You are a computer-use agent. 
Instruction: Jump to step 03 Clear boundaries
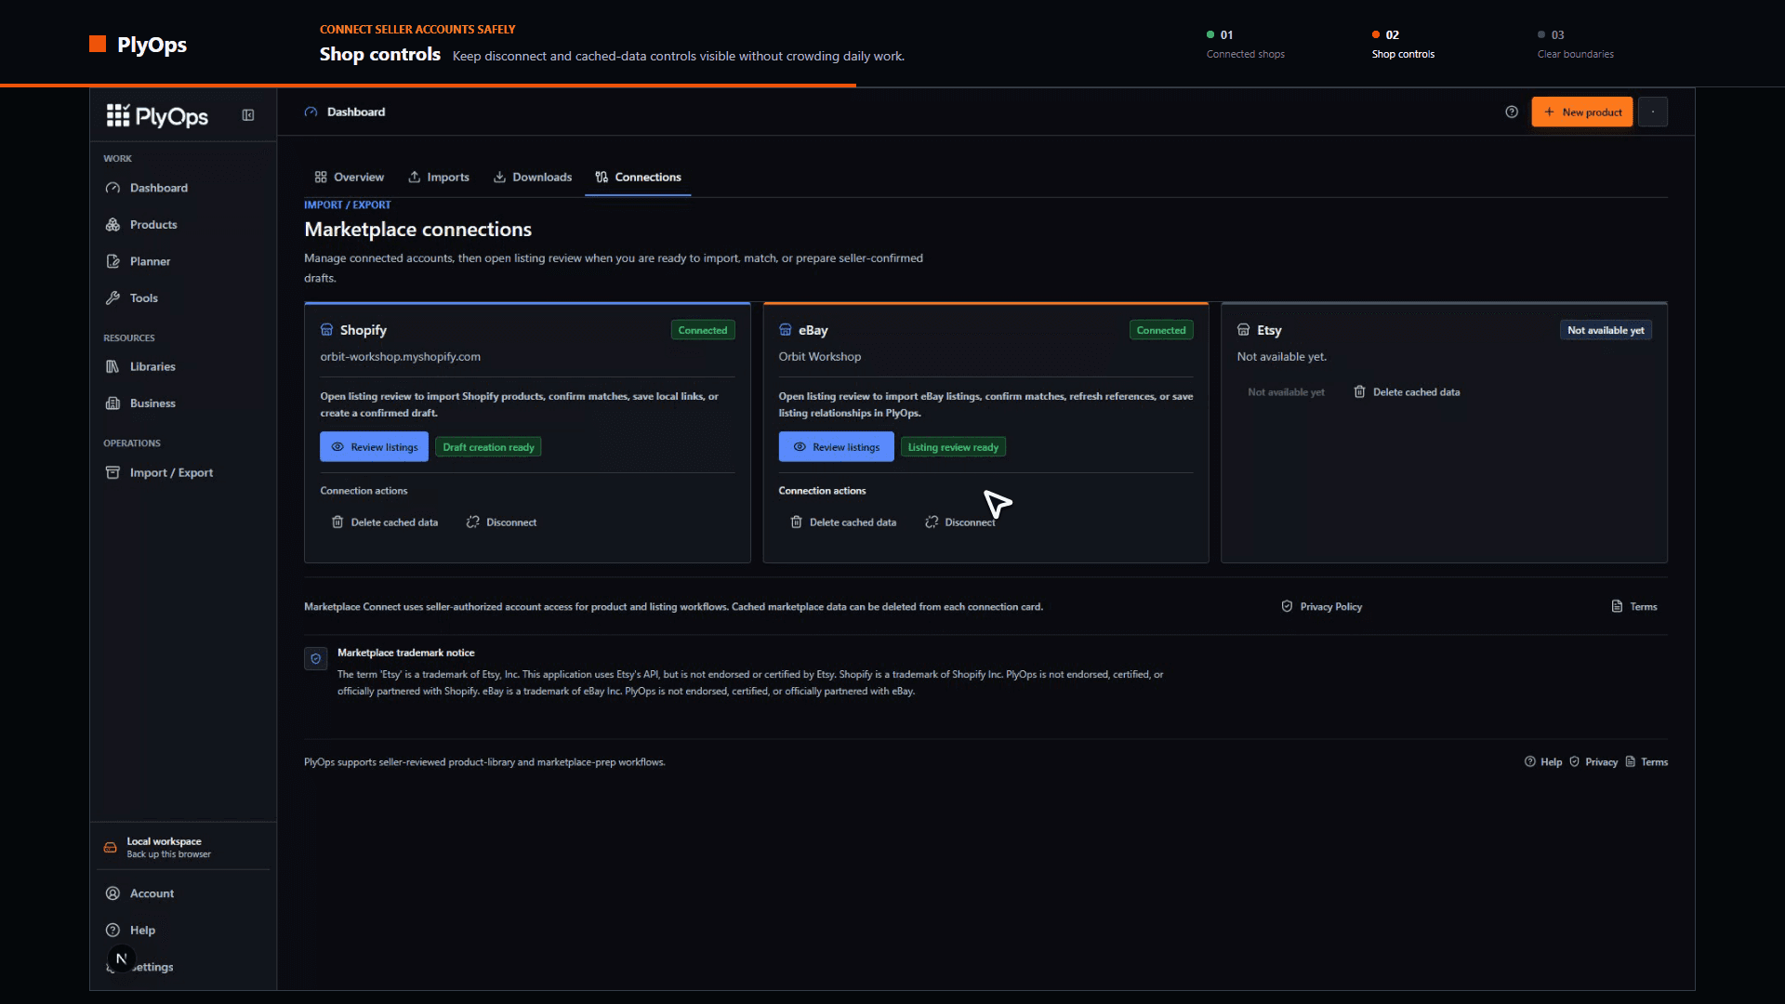click(x=1575, y=44)
